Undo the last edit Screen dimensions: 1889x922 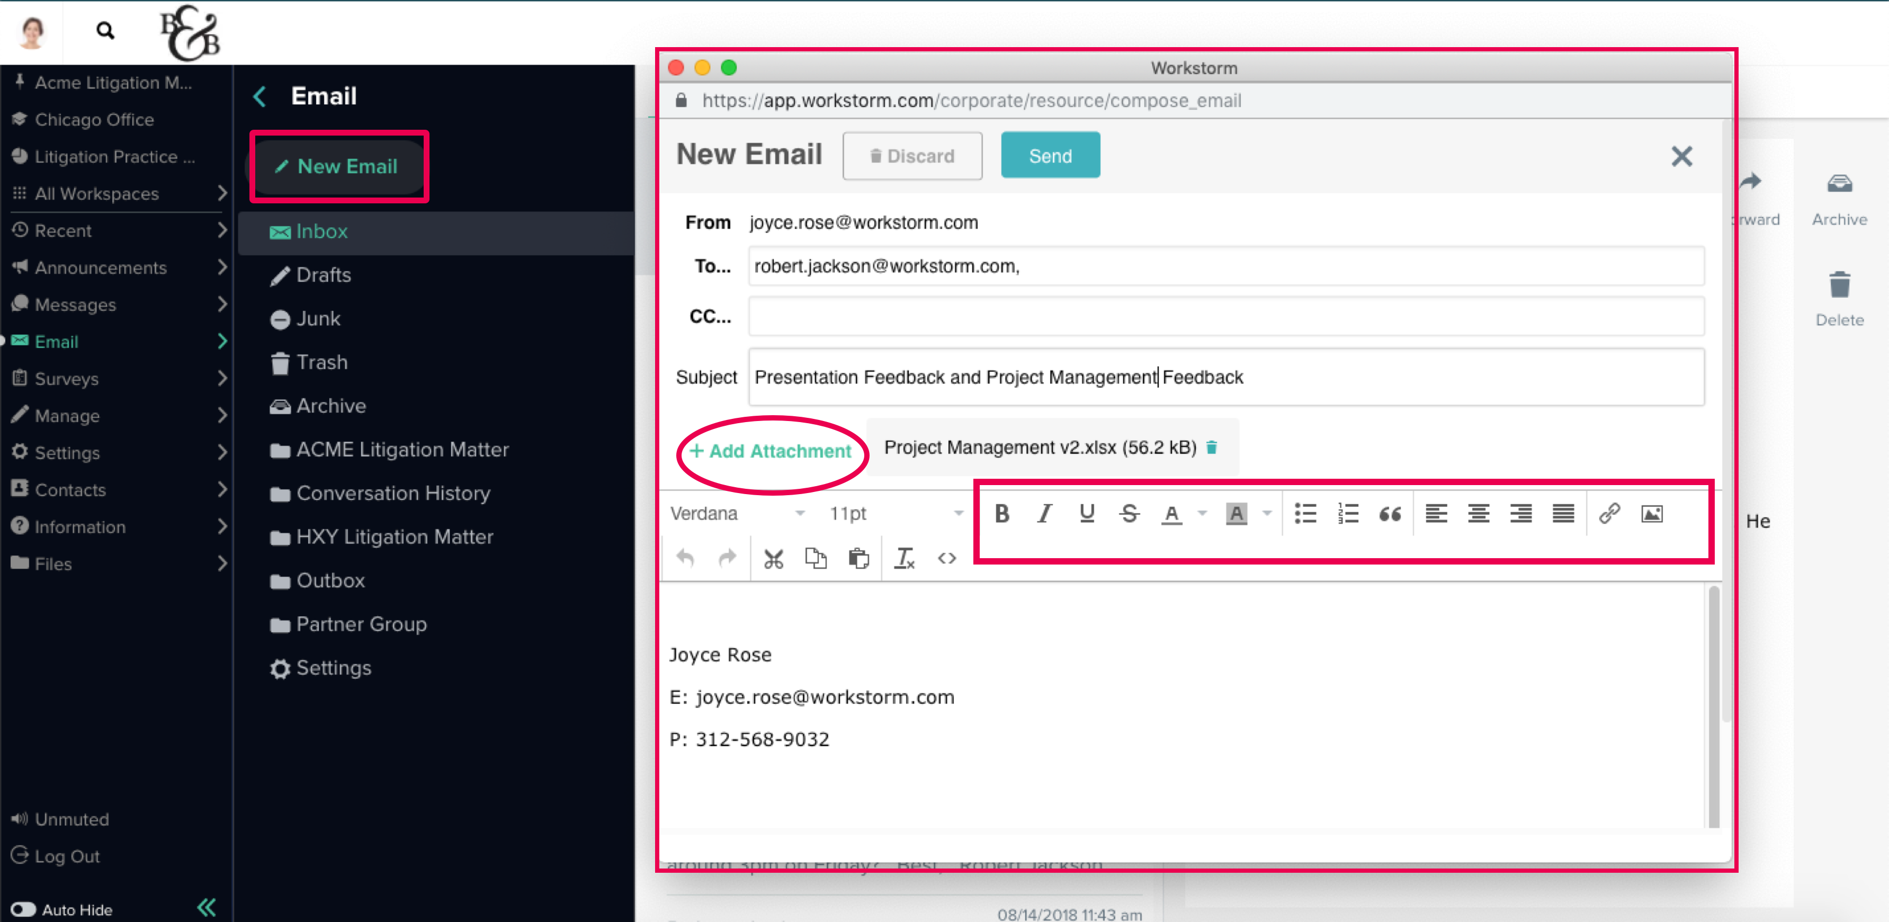685,558
